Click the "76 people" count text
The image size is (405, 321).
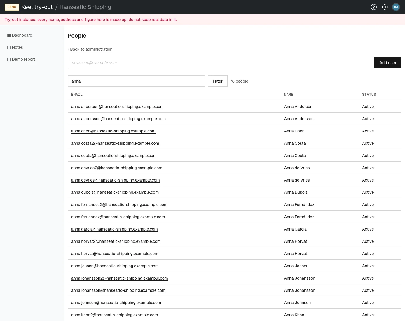(x=239, y=81)
